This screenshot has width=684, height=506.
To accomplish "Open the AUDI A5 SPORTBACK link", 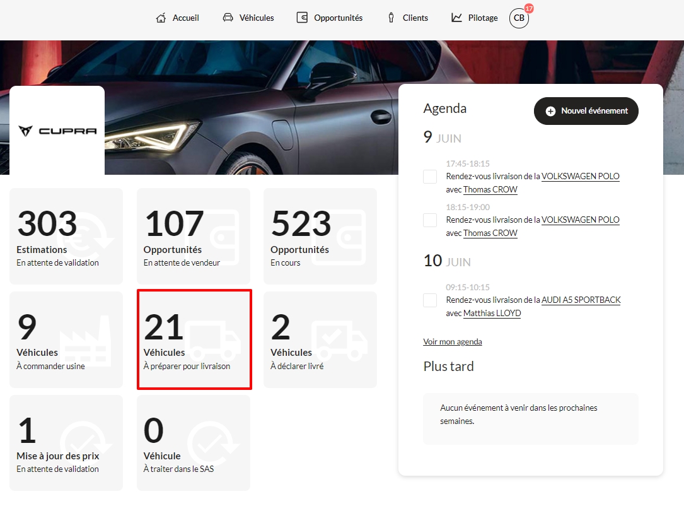I will [581, 300].
